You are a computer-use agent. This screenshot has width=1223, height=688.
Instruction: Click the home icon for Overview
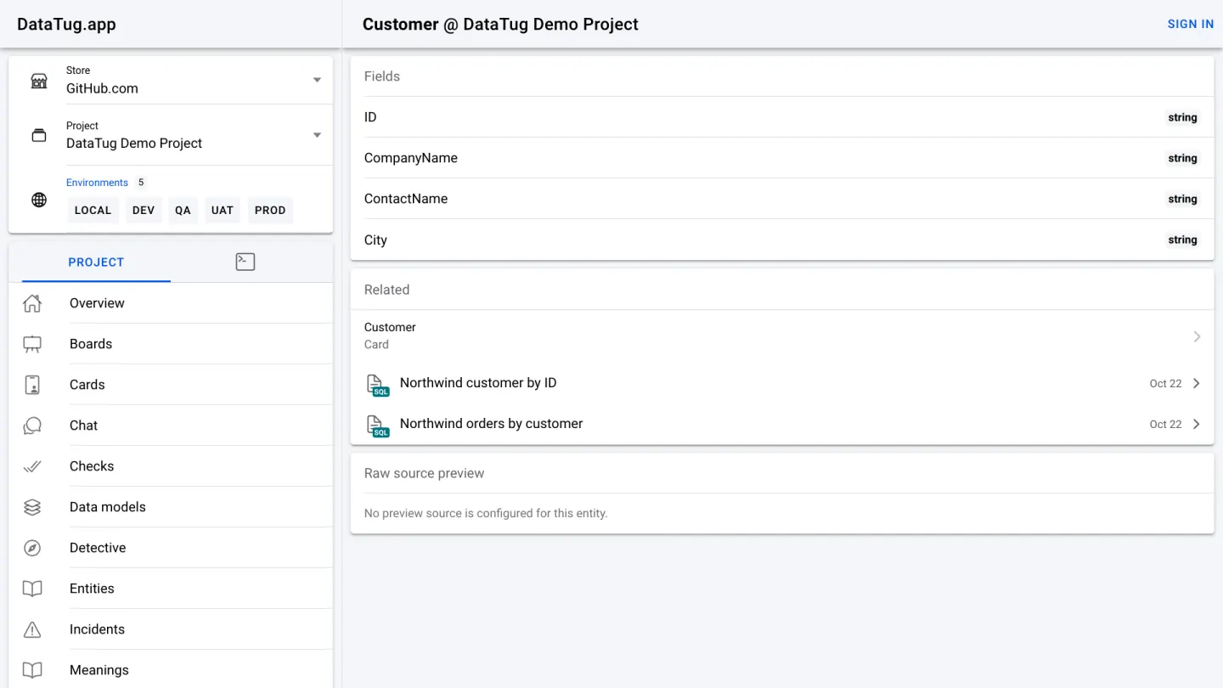pos(32,303)
